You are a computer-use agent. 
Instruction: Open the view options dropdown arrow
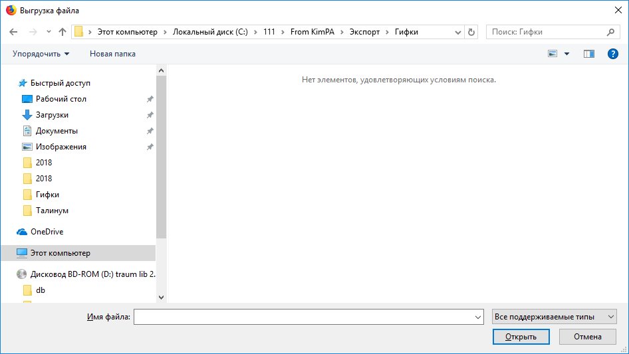566,54
